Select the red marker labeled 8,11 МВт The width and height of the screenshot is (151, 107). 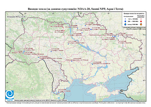pos(118,40)
